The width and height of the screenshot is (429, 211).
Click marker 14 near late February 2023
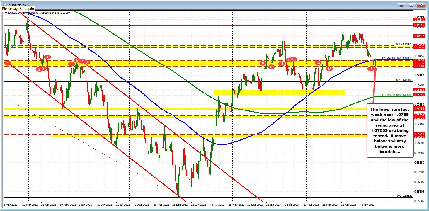pos(318,63)
